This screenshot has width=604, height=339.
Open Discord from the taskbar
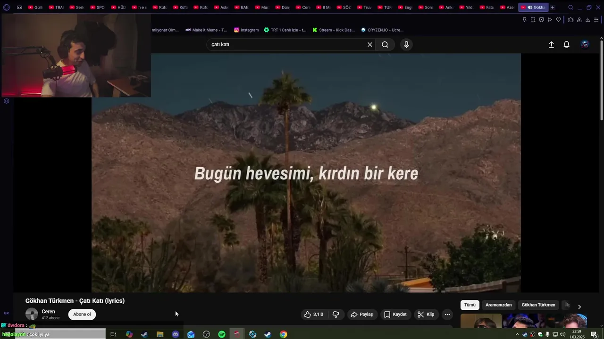click(x=176, y=334)
